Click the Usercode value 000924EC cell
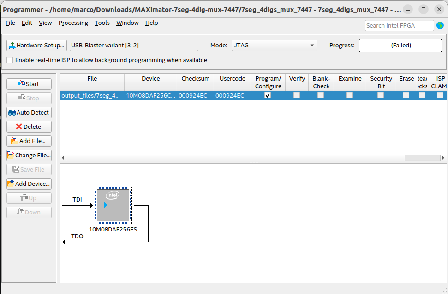Image resolution: width=448 pixels, height=294 pixels. pyautogui.click(x=232, y=95)
